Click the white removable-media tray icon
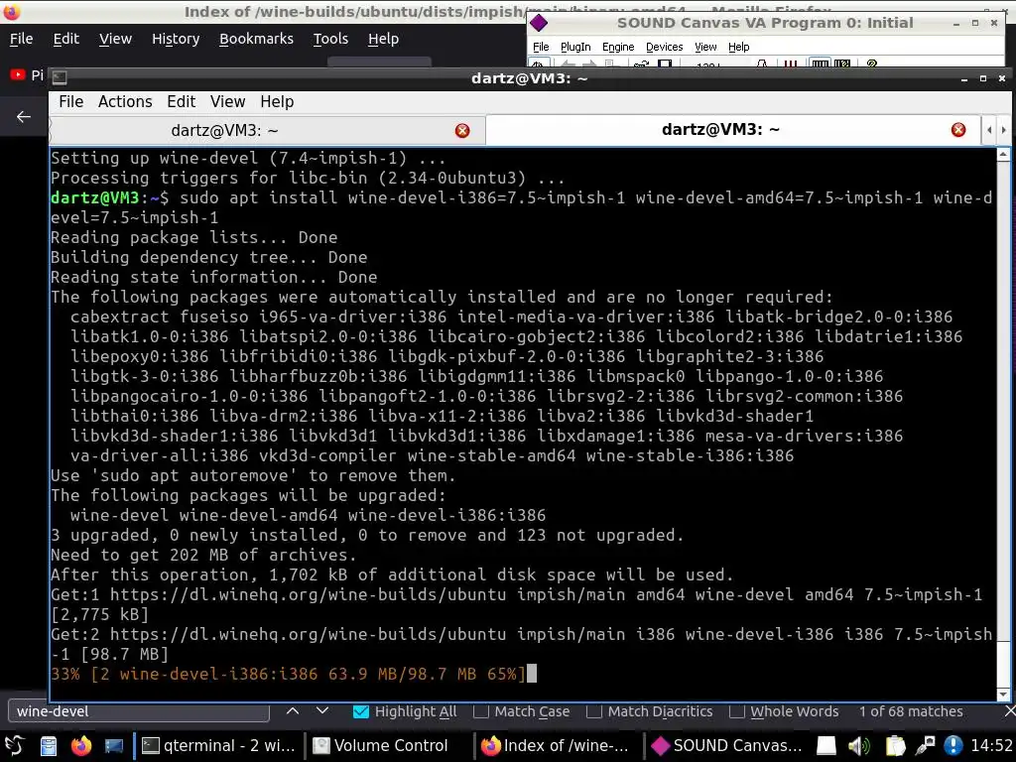The height and width of the screenshot is (762, 1016). click(826, 746)
